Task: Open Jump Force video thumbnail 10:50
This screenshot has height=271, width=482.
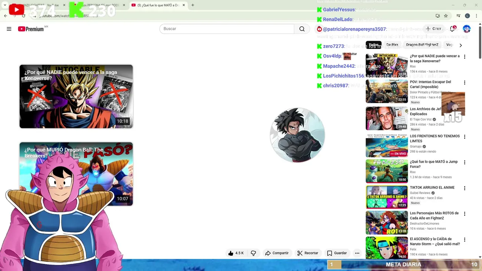Action: 387,171
